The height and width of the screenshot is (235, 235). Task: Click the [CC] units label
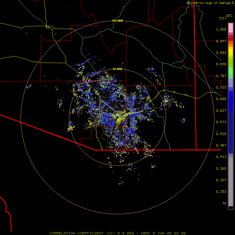pos(223,18)
